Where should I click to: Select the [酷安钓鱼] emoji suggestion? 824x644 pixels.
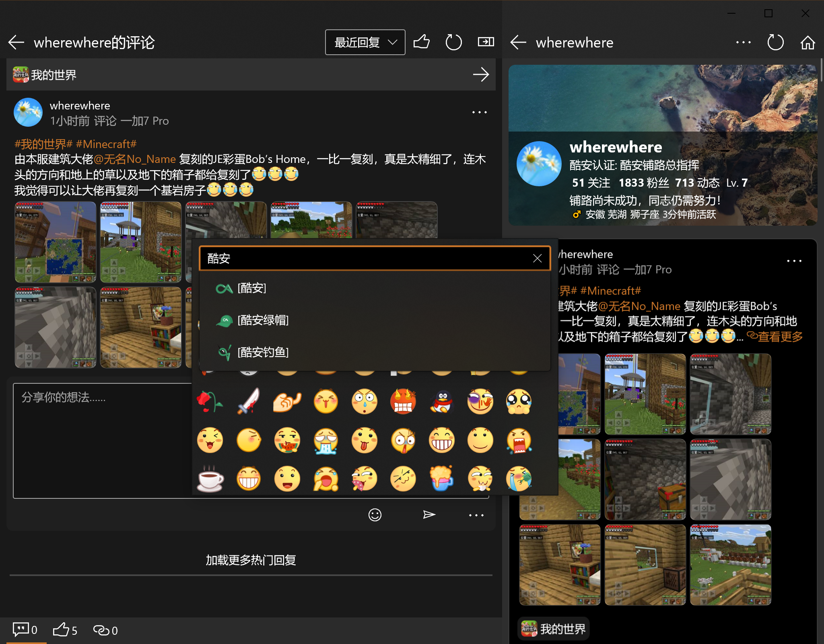[263, 352]
